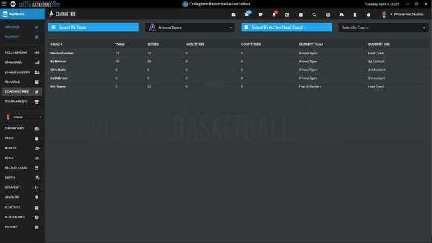Screen dimensions: 432x243
Task: Open coach Derrican Gardner's row link
Action: [62, 53]
